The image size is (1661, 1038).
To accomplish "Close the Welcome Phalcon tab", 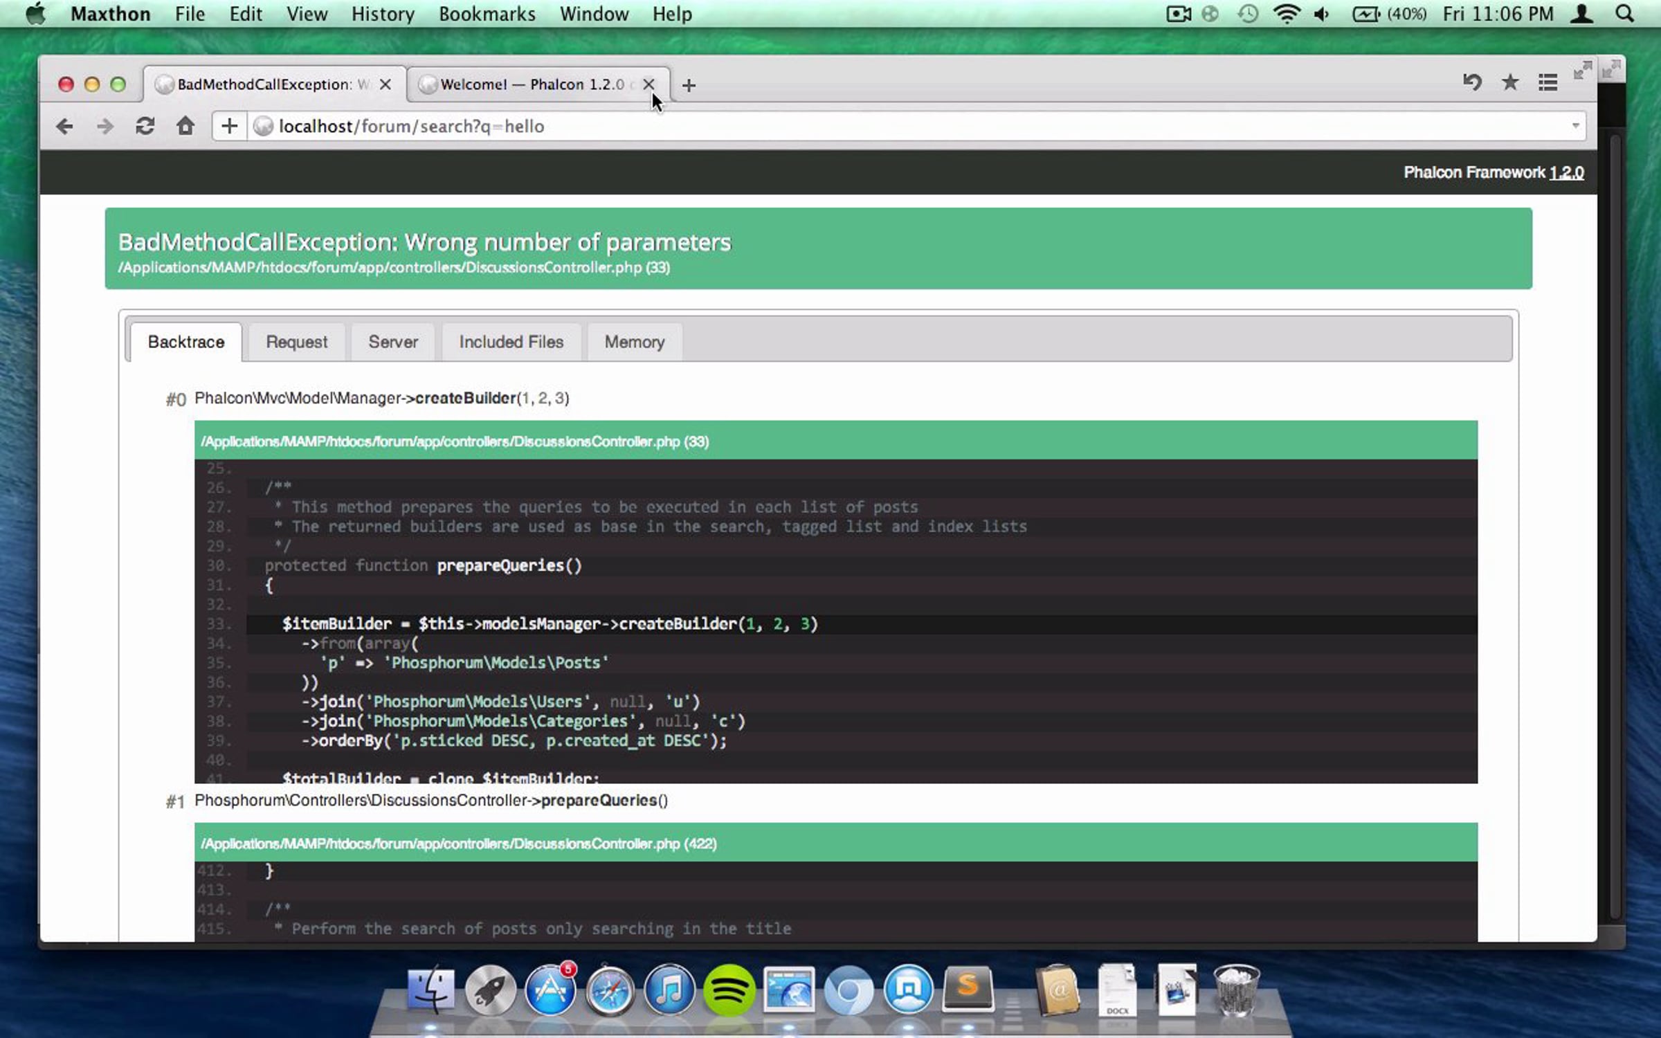I will point(648,84).
